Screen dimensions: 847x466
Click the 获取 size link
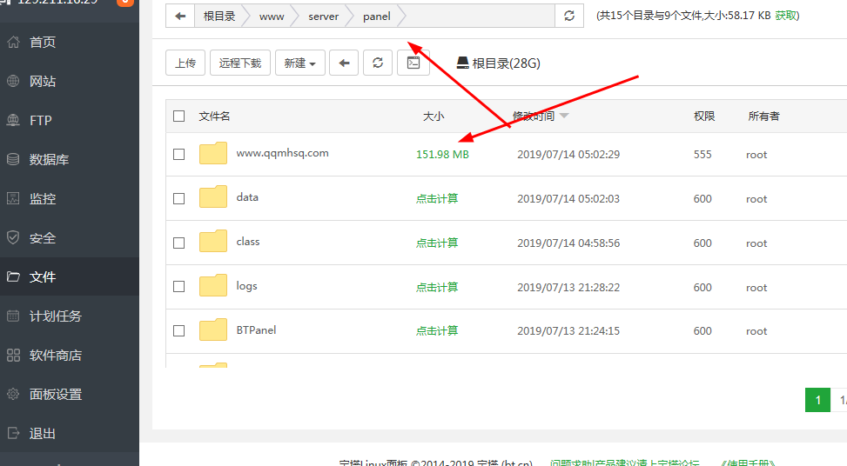(785, 16)
